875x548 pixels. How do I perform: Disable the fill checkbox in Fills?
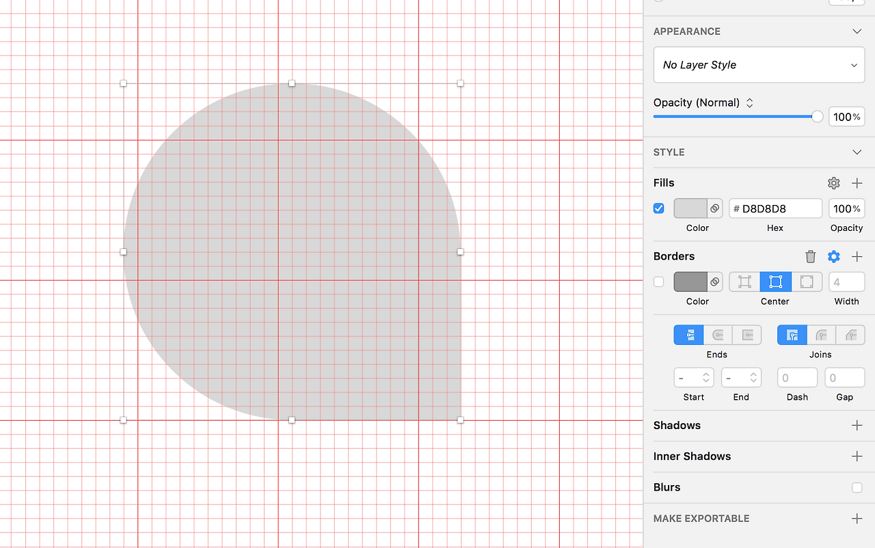[658, 208]
